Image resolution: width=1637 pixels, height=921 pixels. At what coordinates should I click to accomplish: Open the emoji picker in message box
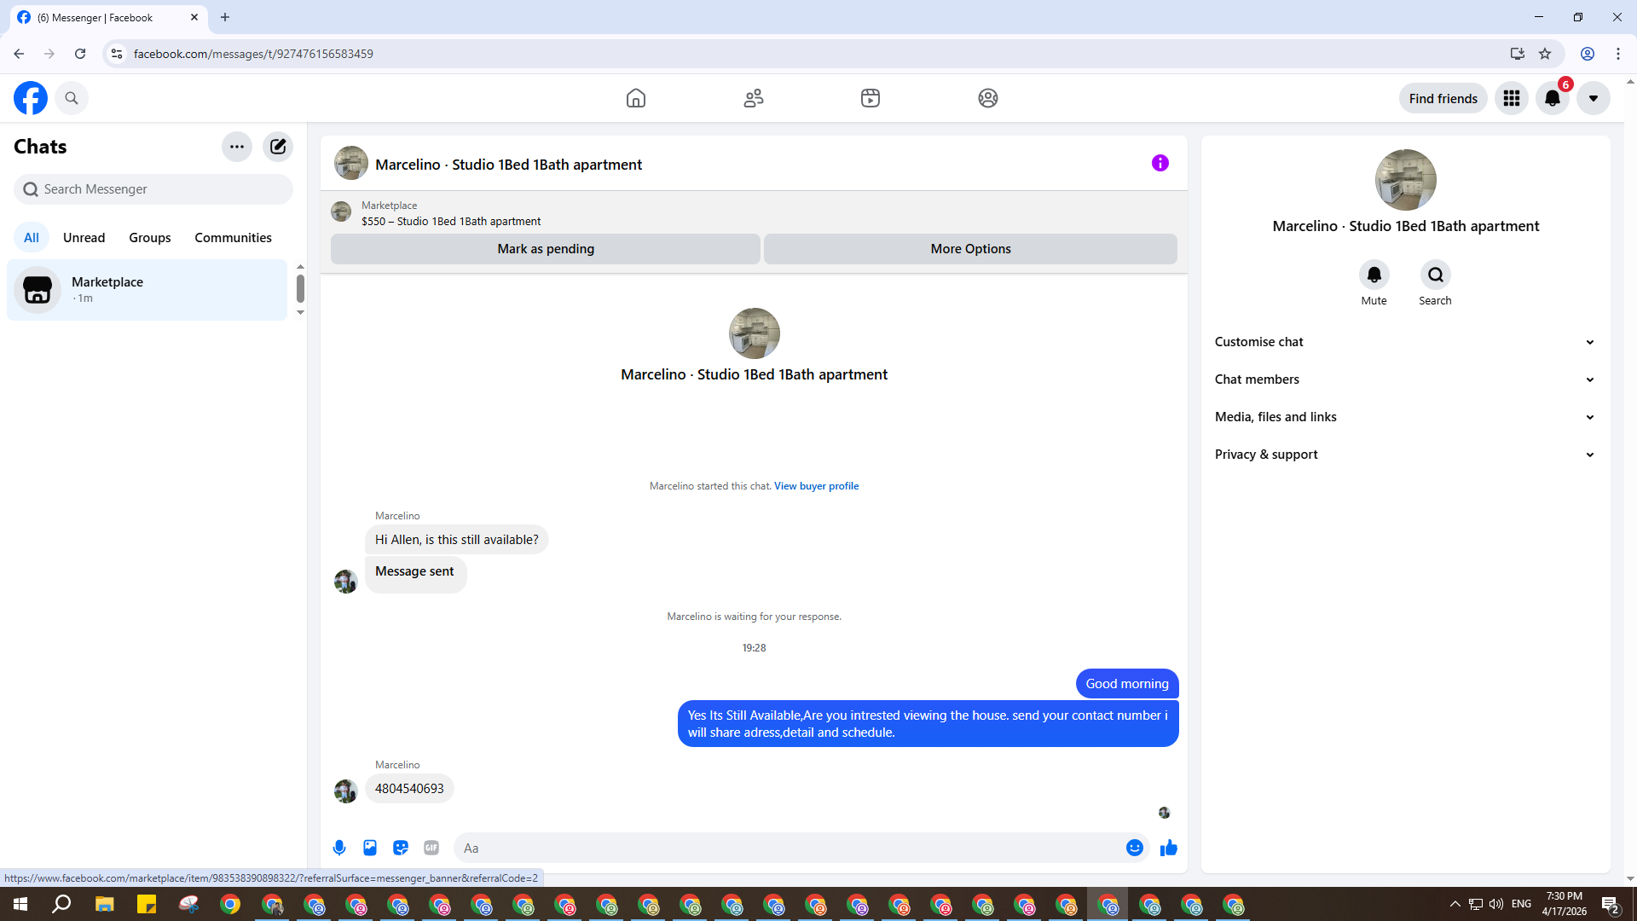tap(1134, 848)
